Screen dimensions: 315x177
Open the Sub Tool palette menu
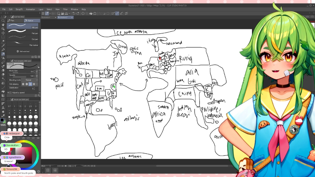pyautogui.click(x=8, y=17)
